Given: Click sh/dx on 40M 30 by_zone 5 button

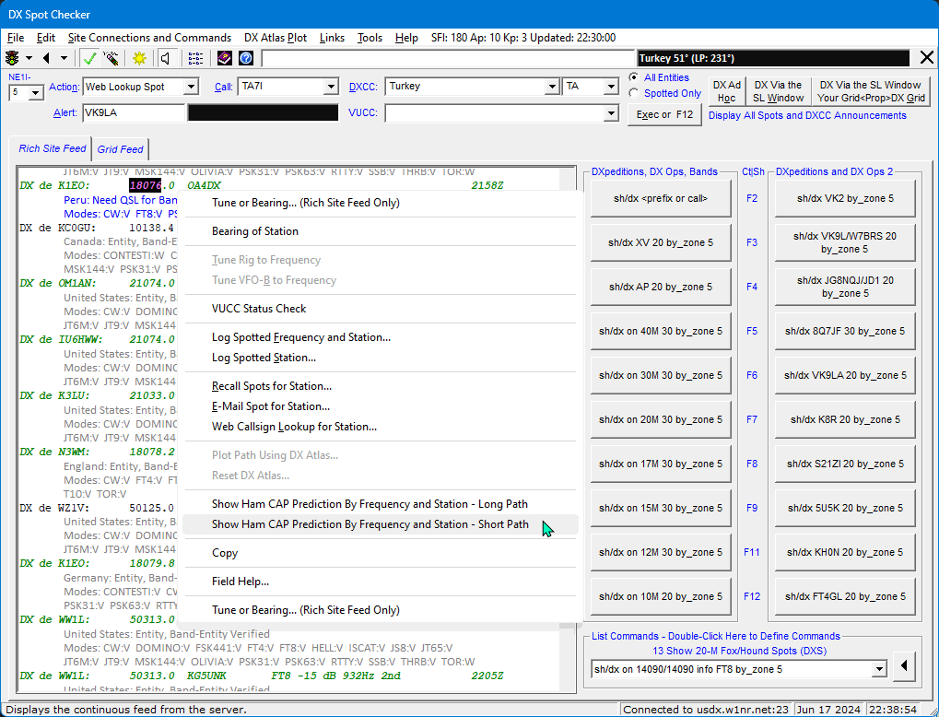Looking at the screenshot, I should (x=661, y=331).
